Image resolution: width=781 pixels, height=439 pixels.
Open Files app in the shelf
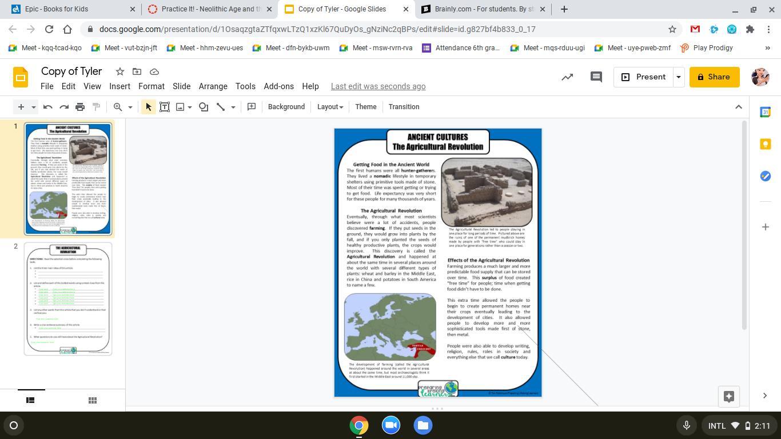423,425
